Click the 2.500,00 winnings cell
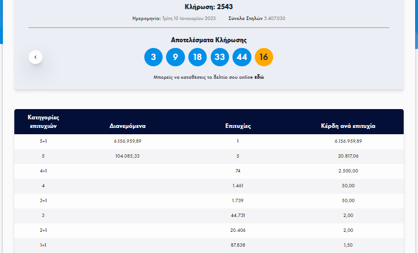The height and width of the screenshot is (253, 418). tap(349, 171)
